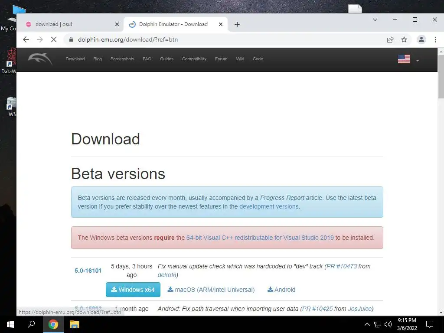The image size is (444, 333).
Task: Share this page via the share icon
Action: 390,39
